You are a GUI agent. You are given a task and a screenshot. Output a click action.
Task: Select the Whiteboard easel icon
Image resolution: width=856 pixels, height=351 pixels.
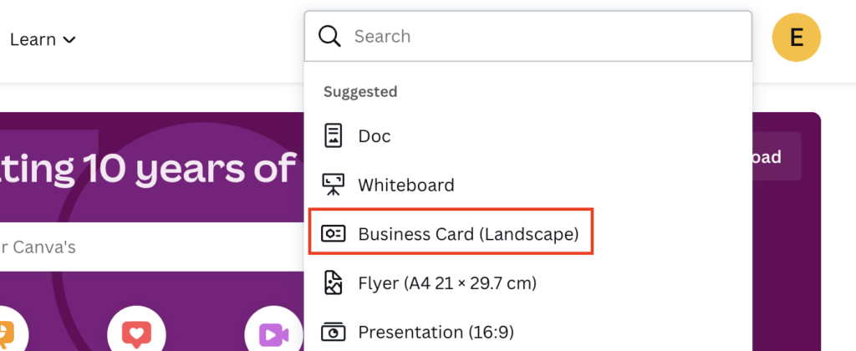(334, 185)
